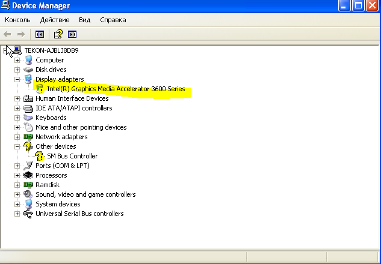Click the Keyboards device icon
Viewport: 381px width, 264px height.
click(28, 118)
